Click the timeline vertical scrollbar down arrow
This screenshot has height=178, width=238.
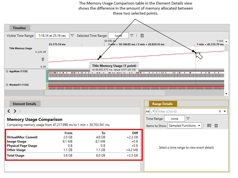click(226, 94)
